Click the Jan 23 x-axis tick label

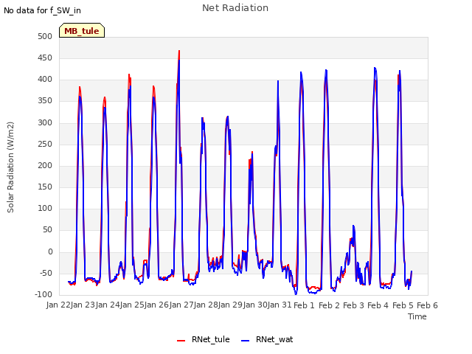click(x=83, y=305)
